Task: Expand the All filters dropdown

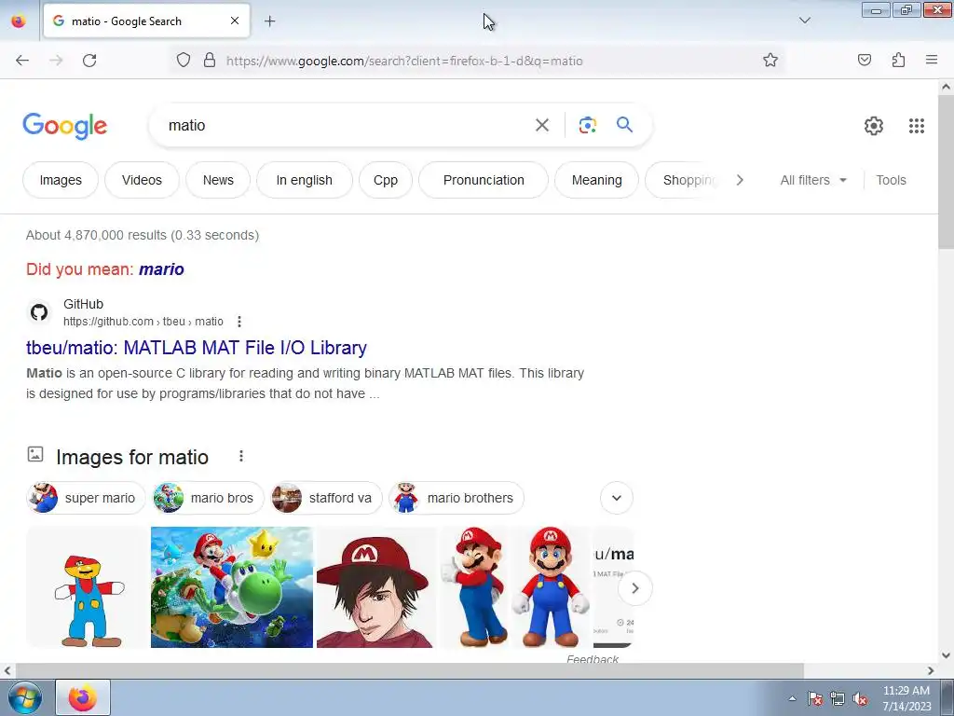Action: 813,180
